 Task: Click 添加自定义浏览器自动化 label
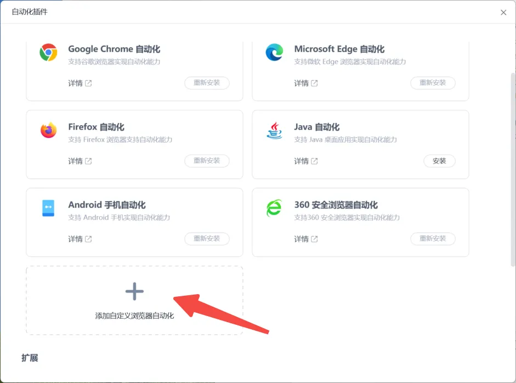click(134, 316)
